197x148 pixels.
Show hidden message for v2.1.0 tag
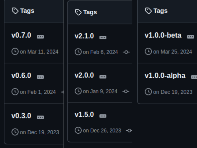103,38
